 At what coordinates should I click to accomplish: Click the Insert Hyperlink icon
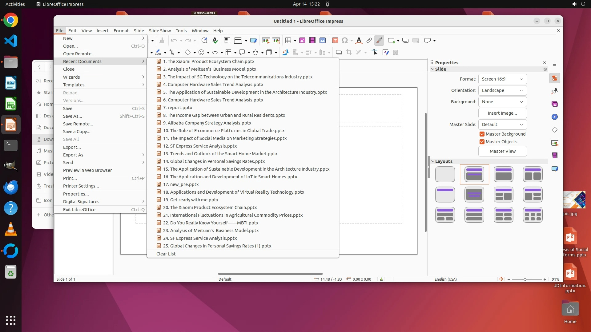[x=369, y=41]
